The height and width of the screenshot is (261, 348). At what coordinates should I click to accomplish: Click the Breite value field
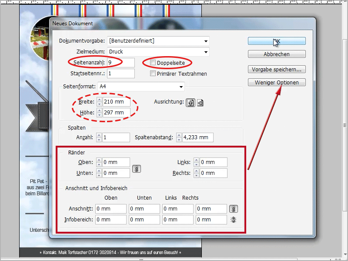coord(116,102)
